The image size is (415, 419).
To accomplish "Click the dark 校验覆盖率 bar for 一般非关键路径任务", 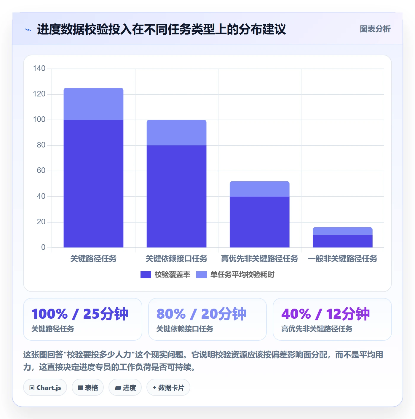I will click(343, 241).
